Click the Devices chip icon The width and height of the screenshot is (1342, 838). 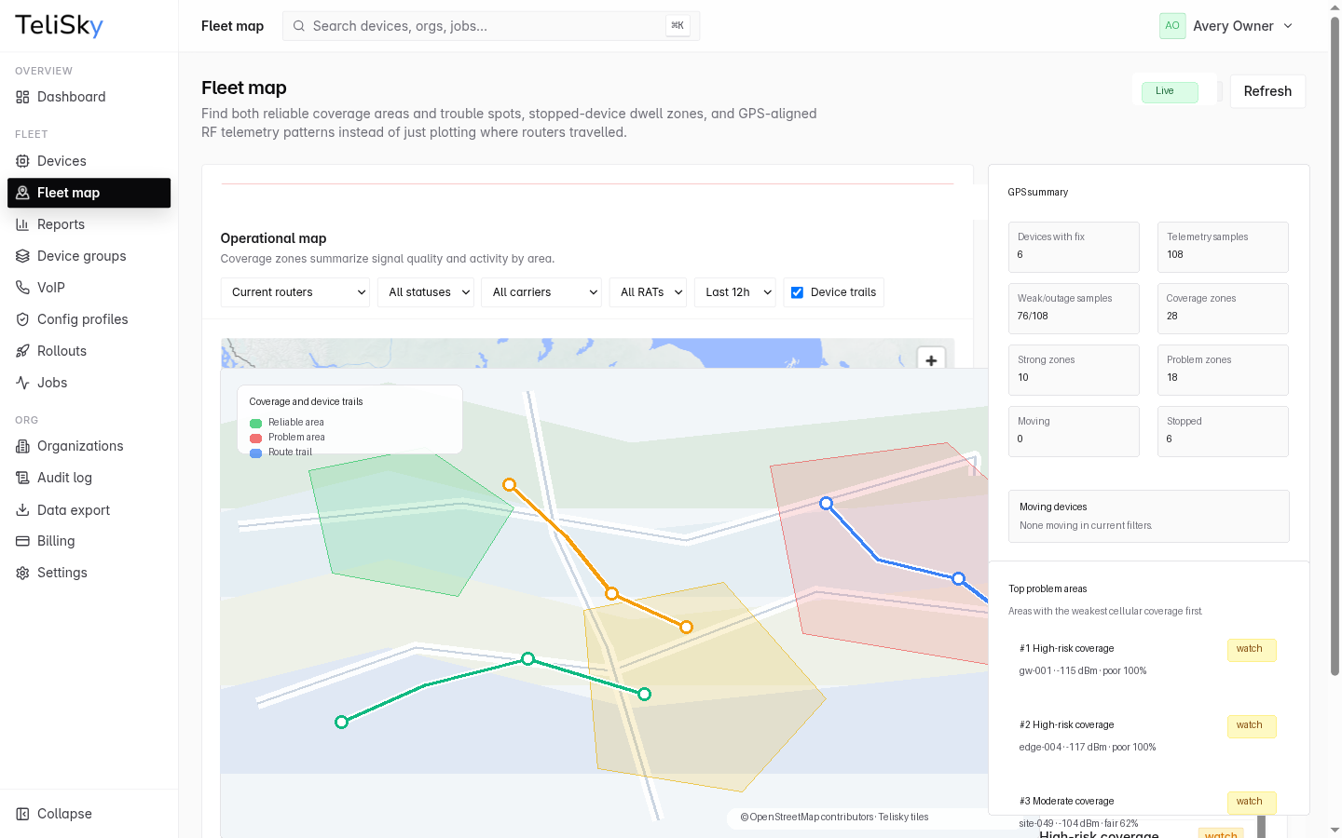(x=22, y=161)
